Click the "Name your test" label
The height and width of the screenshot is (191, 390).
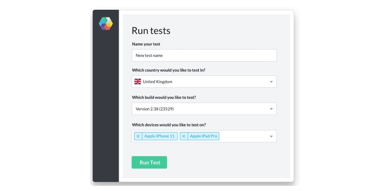click(x=146, y=44)
